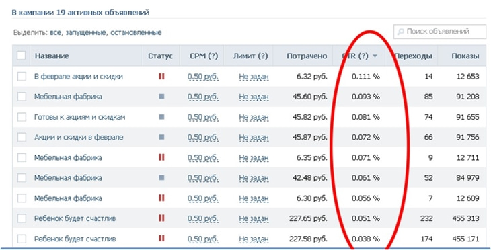Screen dimensions: 491x250
Task: Click the pause status icon for 'В феврале акции и скидки'
Action: pyautogui.click(x=161, y=77)
